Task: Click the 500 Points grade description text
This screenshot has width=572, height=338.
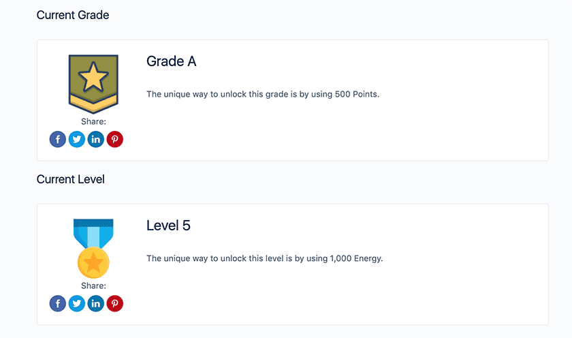Action: (x=263, y=94)
